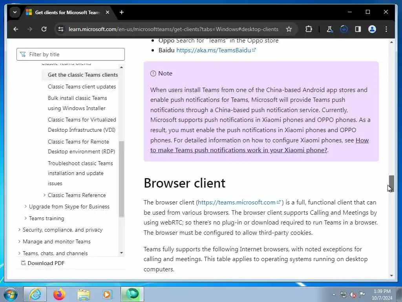Click the sidebar table of contents scrollbar thumb
Screen dimensions: 402x302
[x=122, y=179]
